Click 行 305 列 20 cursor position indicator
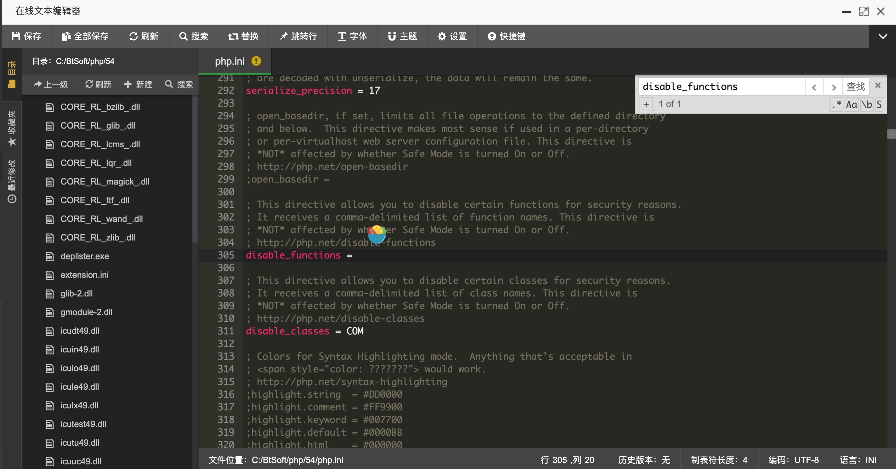Screen dimensions: 896x469 [567, 460]
